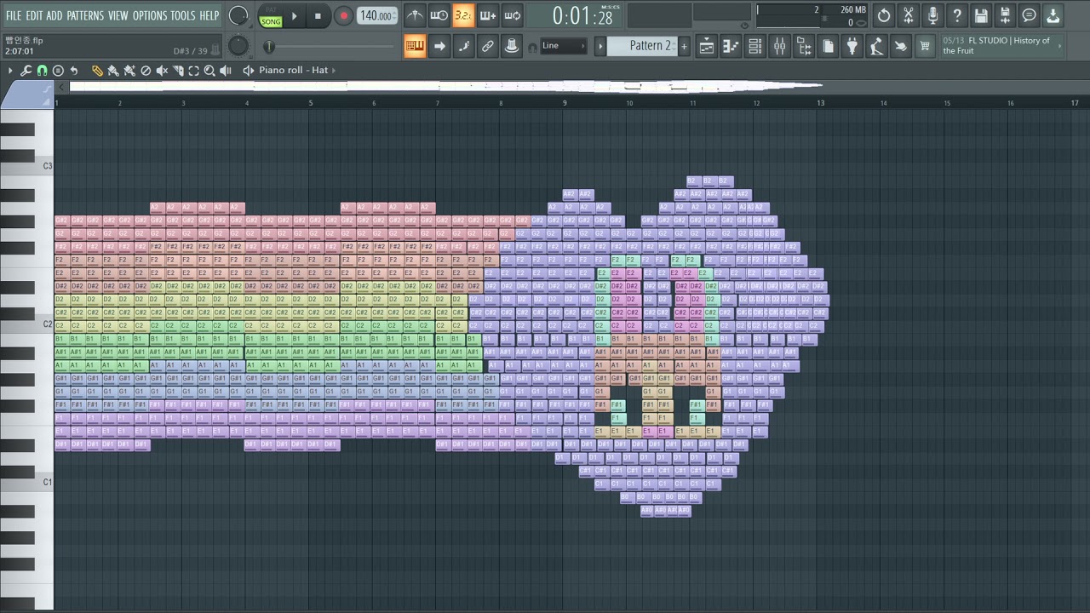Click the undo history button
This screenshot has height=613, width=1090.
[884, 15]
